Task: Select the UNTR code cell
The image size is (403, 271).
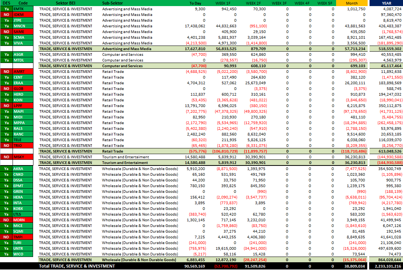Action: 23,248
